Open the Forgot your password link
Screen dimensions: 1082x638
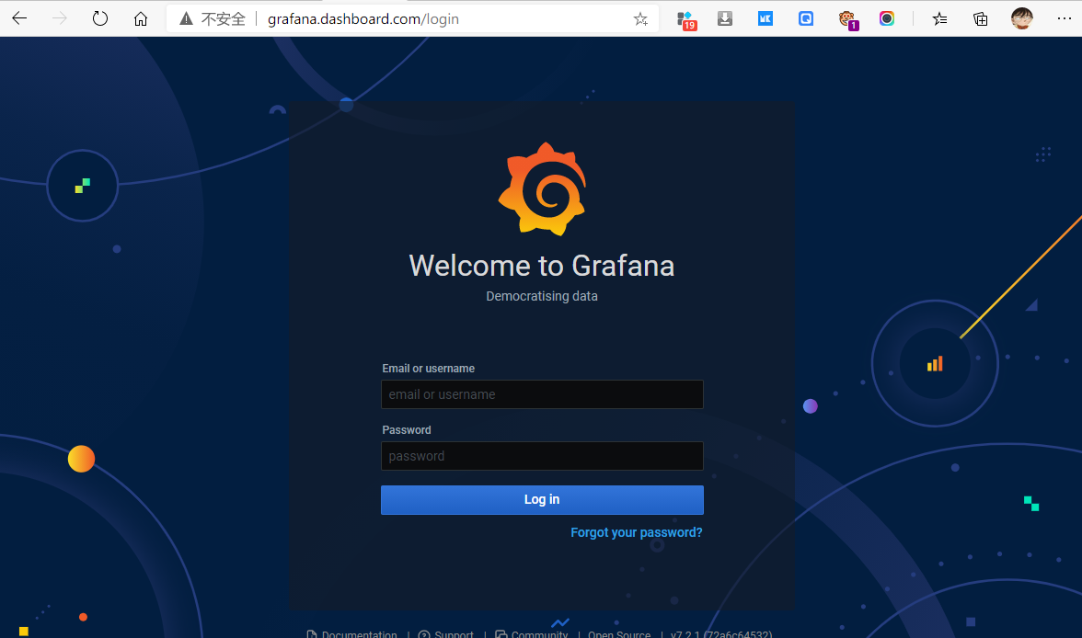[637, 532]
